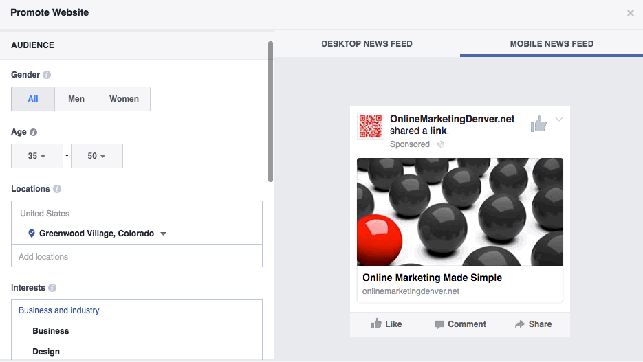Image resolution: width=643 pixels, height=362 pixels.
Task: Select the Business interest entry
Action: [x=50, y=331]
